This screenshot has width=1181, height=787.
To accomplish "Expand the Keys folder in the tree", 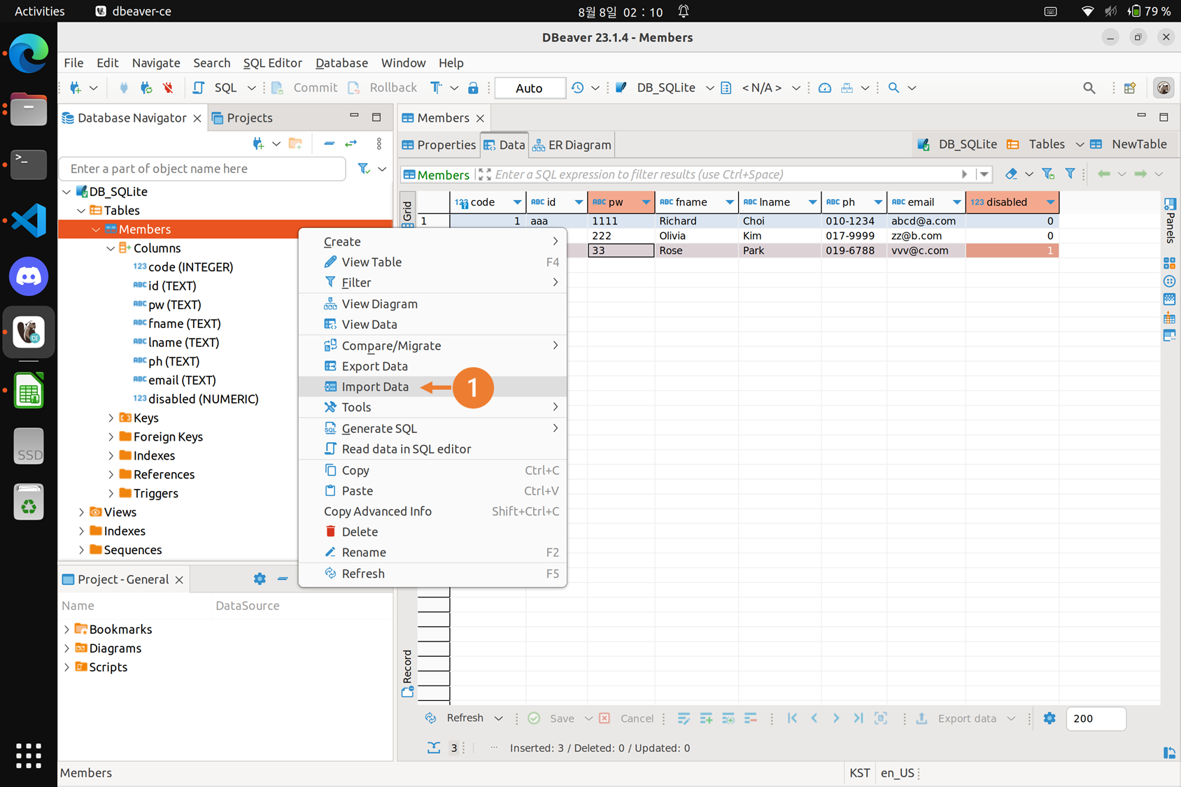I will click(x=111, y=418).
